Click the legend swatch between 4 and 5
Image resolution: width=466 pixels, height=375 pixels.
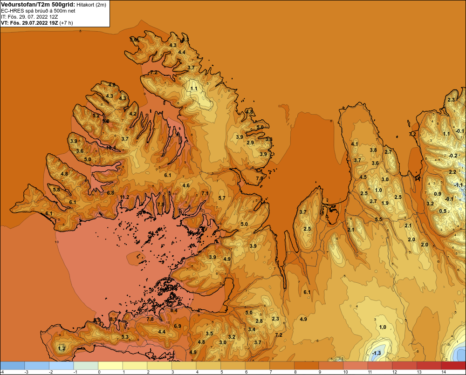[208, 366]
